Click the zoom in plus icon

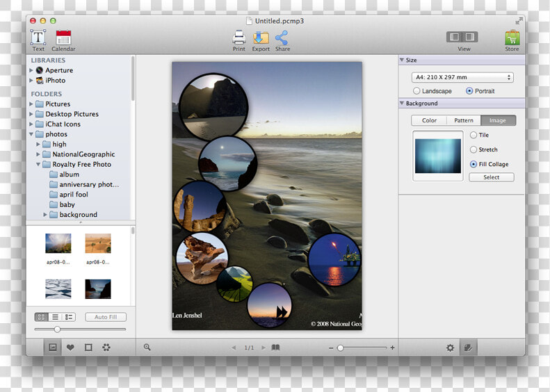(x=392, y=348)
